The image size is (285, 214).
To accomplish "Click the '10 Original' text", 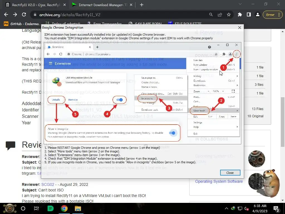I will pos(255,116).
